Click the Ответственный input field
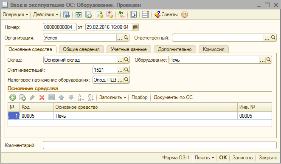 pyautogui.click(x=218, y=38)
